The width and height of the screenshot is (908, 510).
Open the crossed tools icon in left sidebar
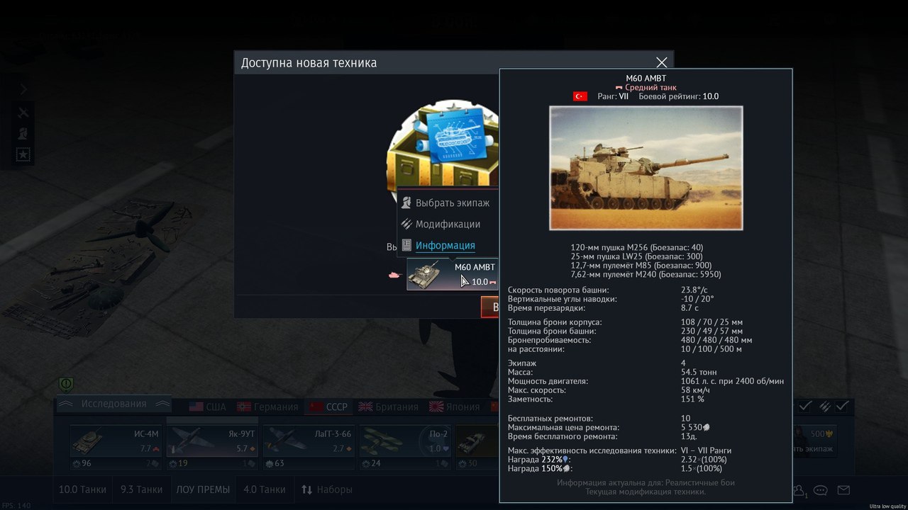pyautogui.click(x=23, y=113)
